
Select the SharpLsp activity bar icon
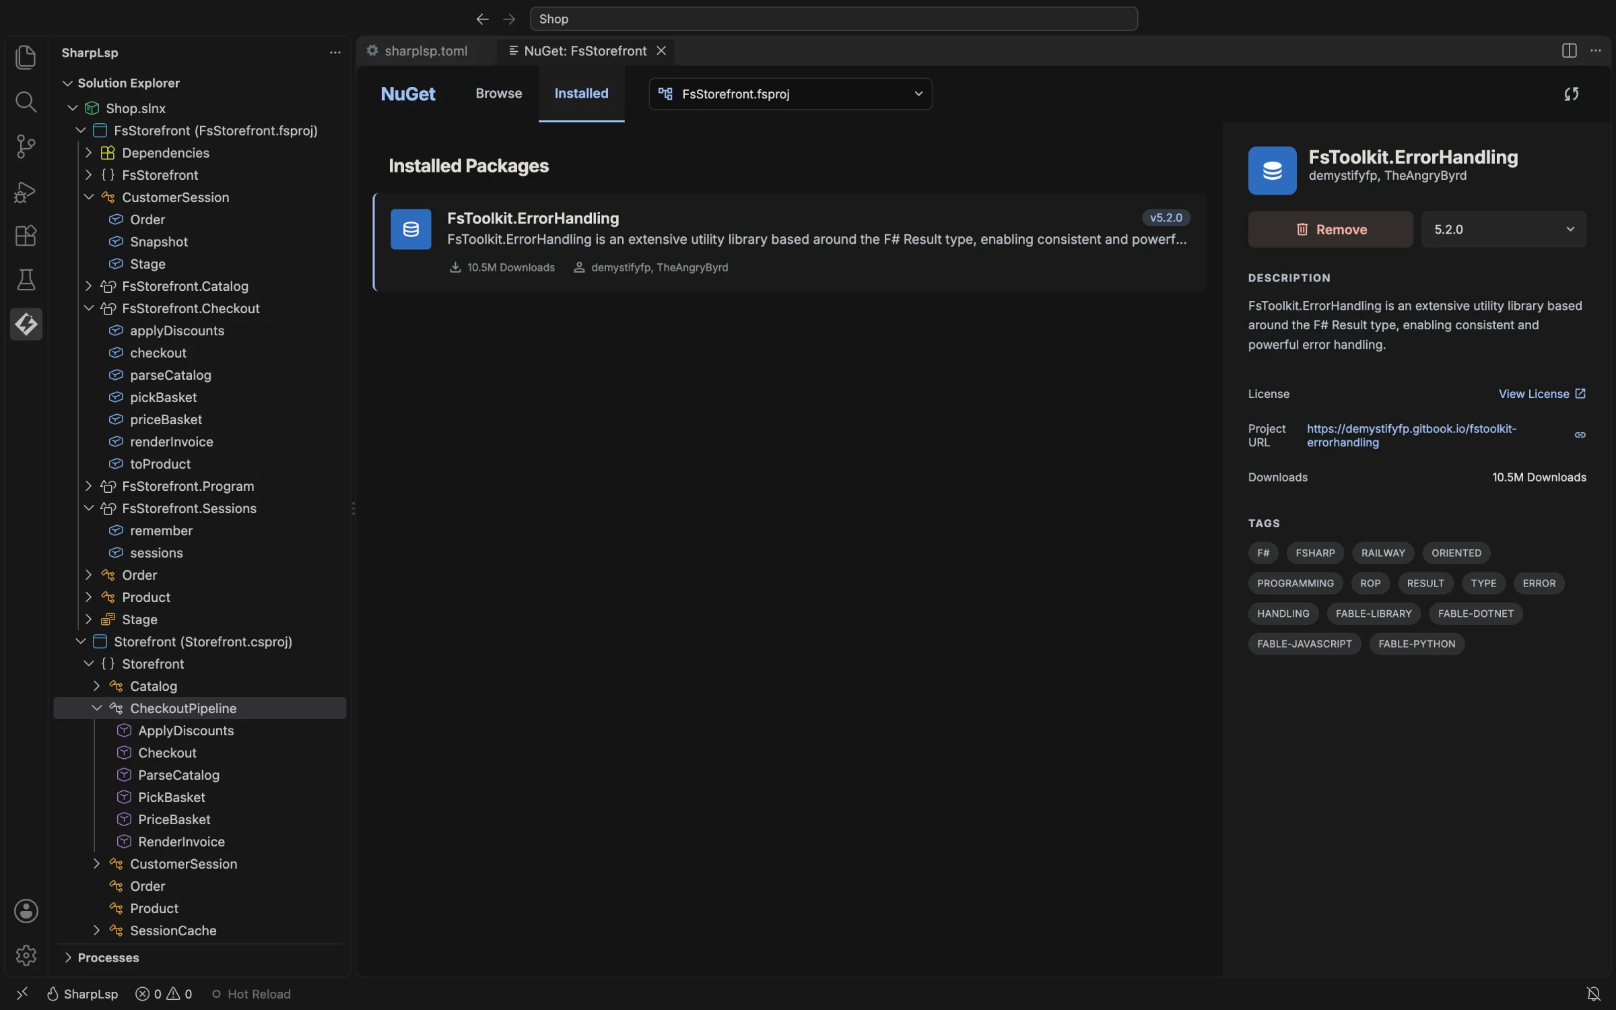(x=26, y=325)
